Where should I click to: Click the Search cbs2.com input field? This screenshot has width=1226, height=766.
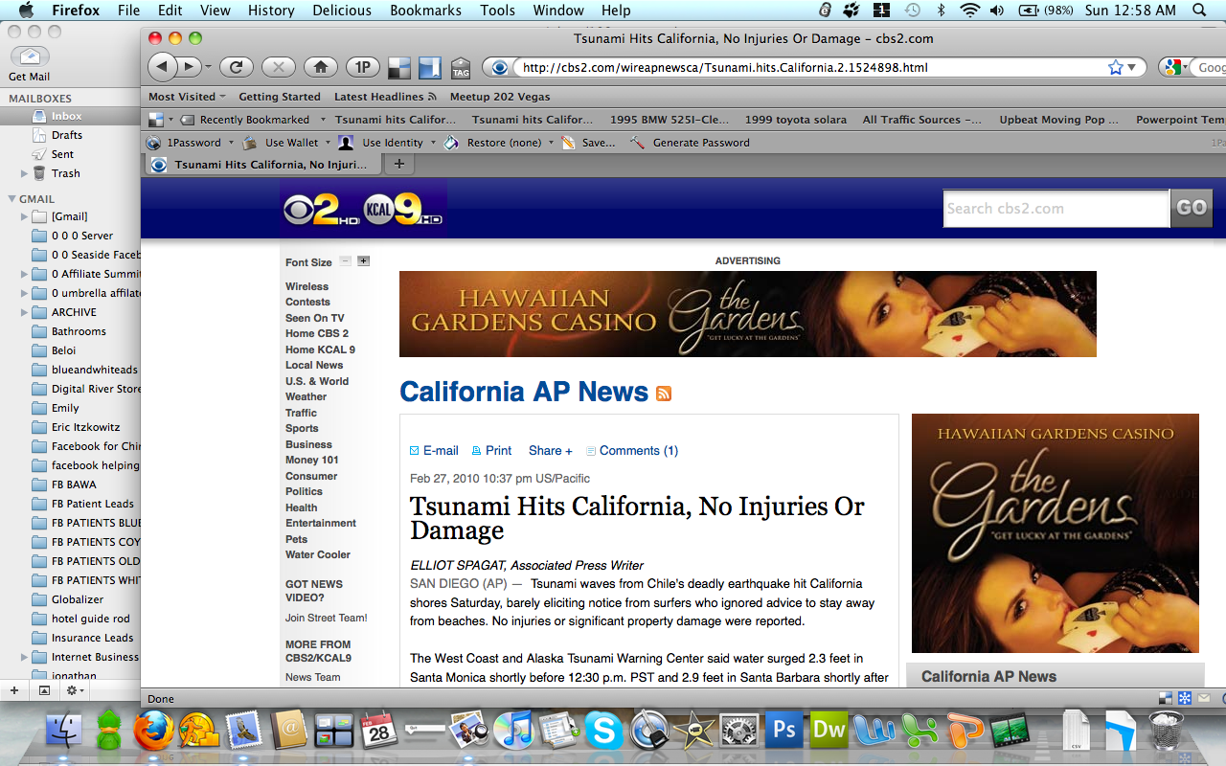coord(1056,208)
